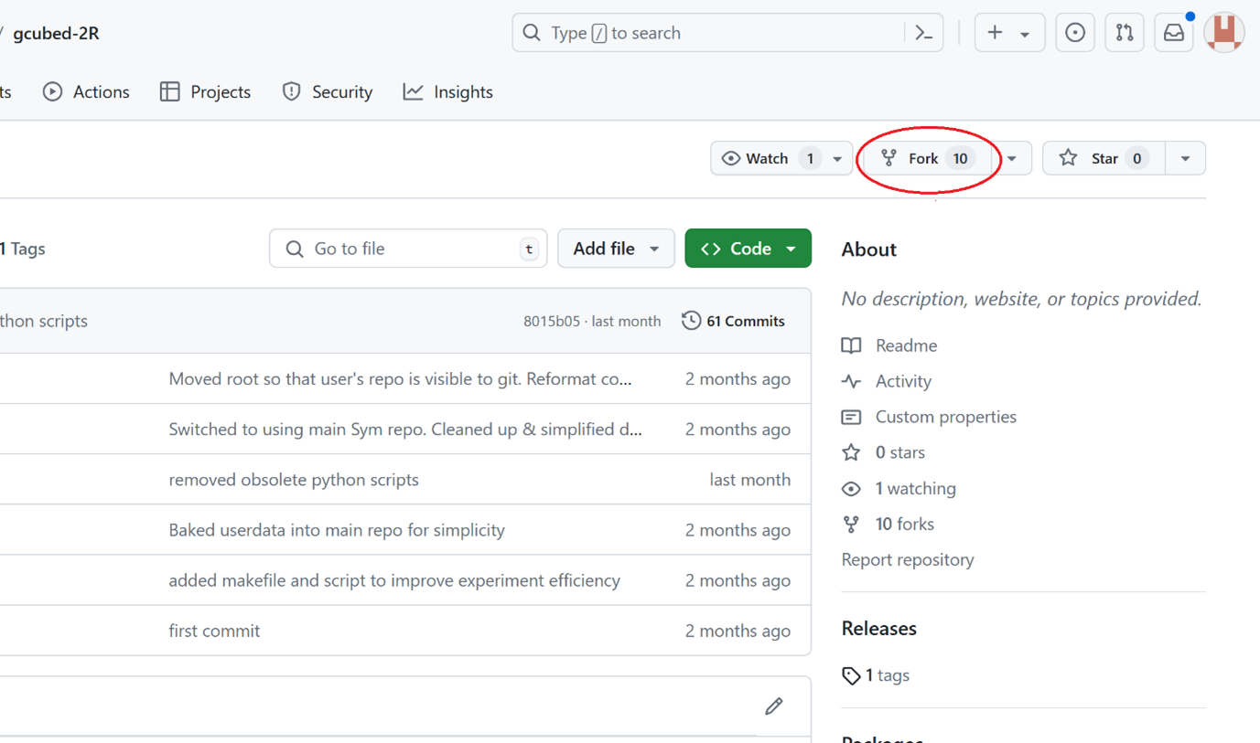1260x743 pixels.
Task: Click Report repository link
Action: (x=908, y=559)
